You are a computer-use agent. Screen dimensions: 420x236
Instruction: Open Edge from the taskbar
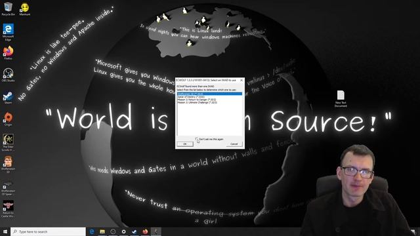point(92,231)
